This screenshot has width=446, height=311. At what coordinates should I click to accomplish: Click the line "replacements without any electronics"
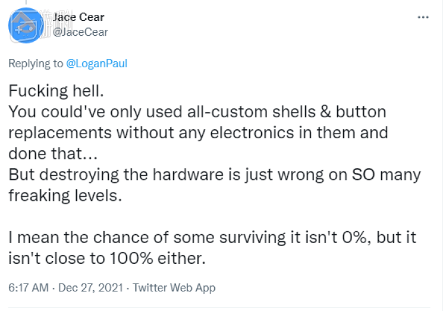point(198,133)
